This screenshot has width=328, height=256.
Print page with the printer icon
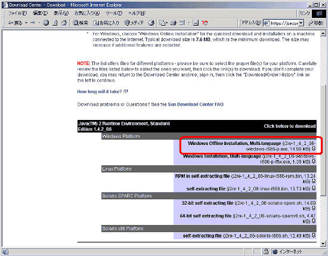(x=173, y=23)
